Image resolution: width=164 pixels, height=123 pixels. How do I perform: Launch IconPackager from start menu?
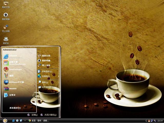tap(19, 69)
